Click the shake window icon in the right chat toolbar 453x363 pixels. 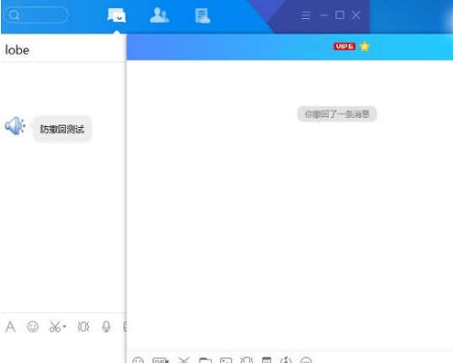[x=246, y=360]
